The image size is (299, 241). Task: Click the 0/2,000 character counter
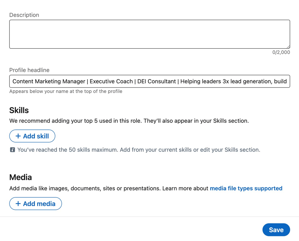point(281,52)
